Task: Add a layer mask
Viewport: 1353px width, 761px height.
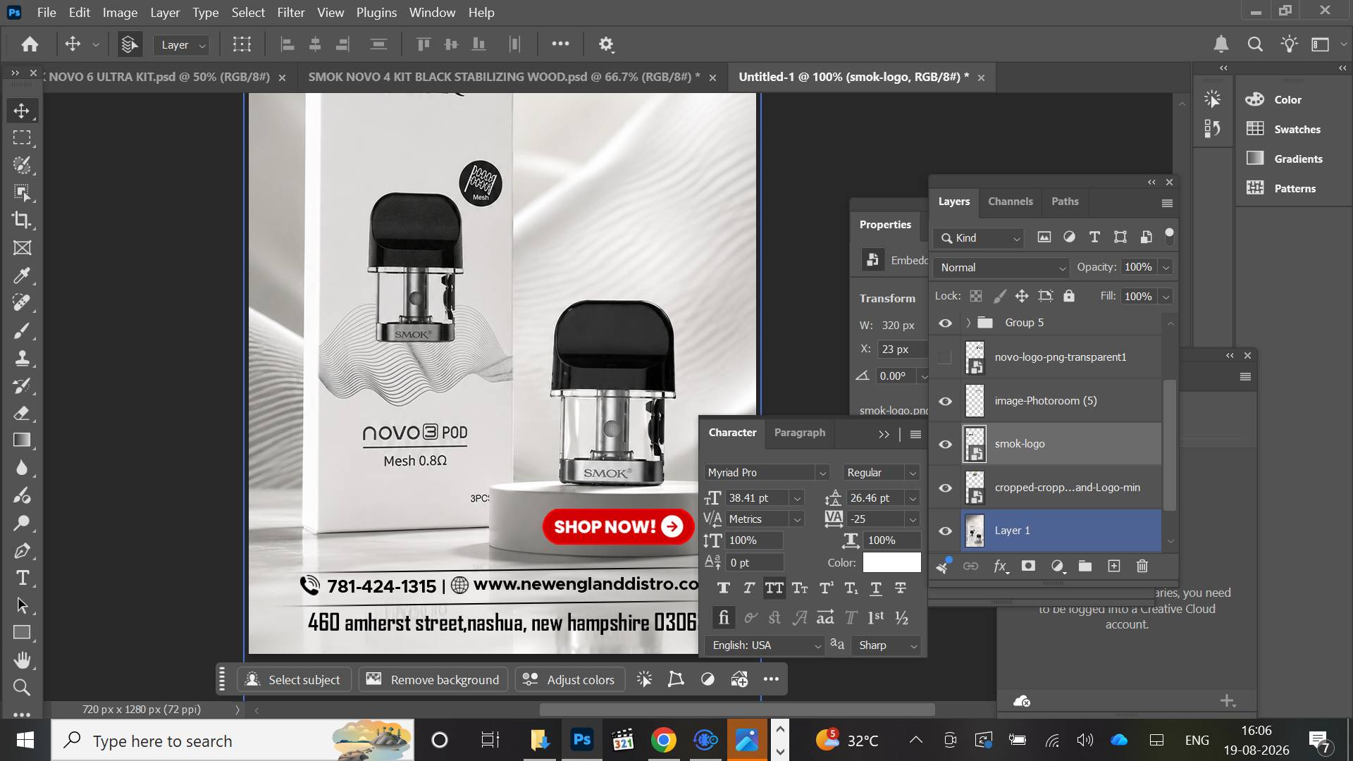Action: (1028, 566)
